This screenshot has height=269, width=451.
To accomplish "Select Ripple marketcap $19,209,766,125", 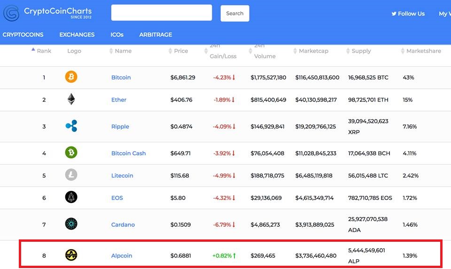I will [x=316, y=126].
